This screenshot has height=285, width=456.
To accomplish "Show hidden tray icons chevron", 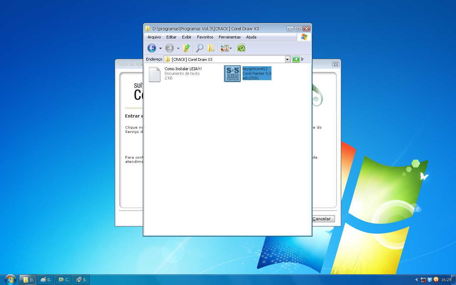I will click(x=416, y=280).
